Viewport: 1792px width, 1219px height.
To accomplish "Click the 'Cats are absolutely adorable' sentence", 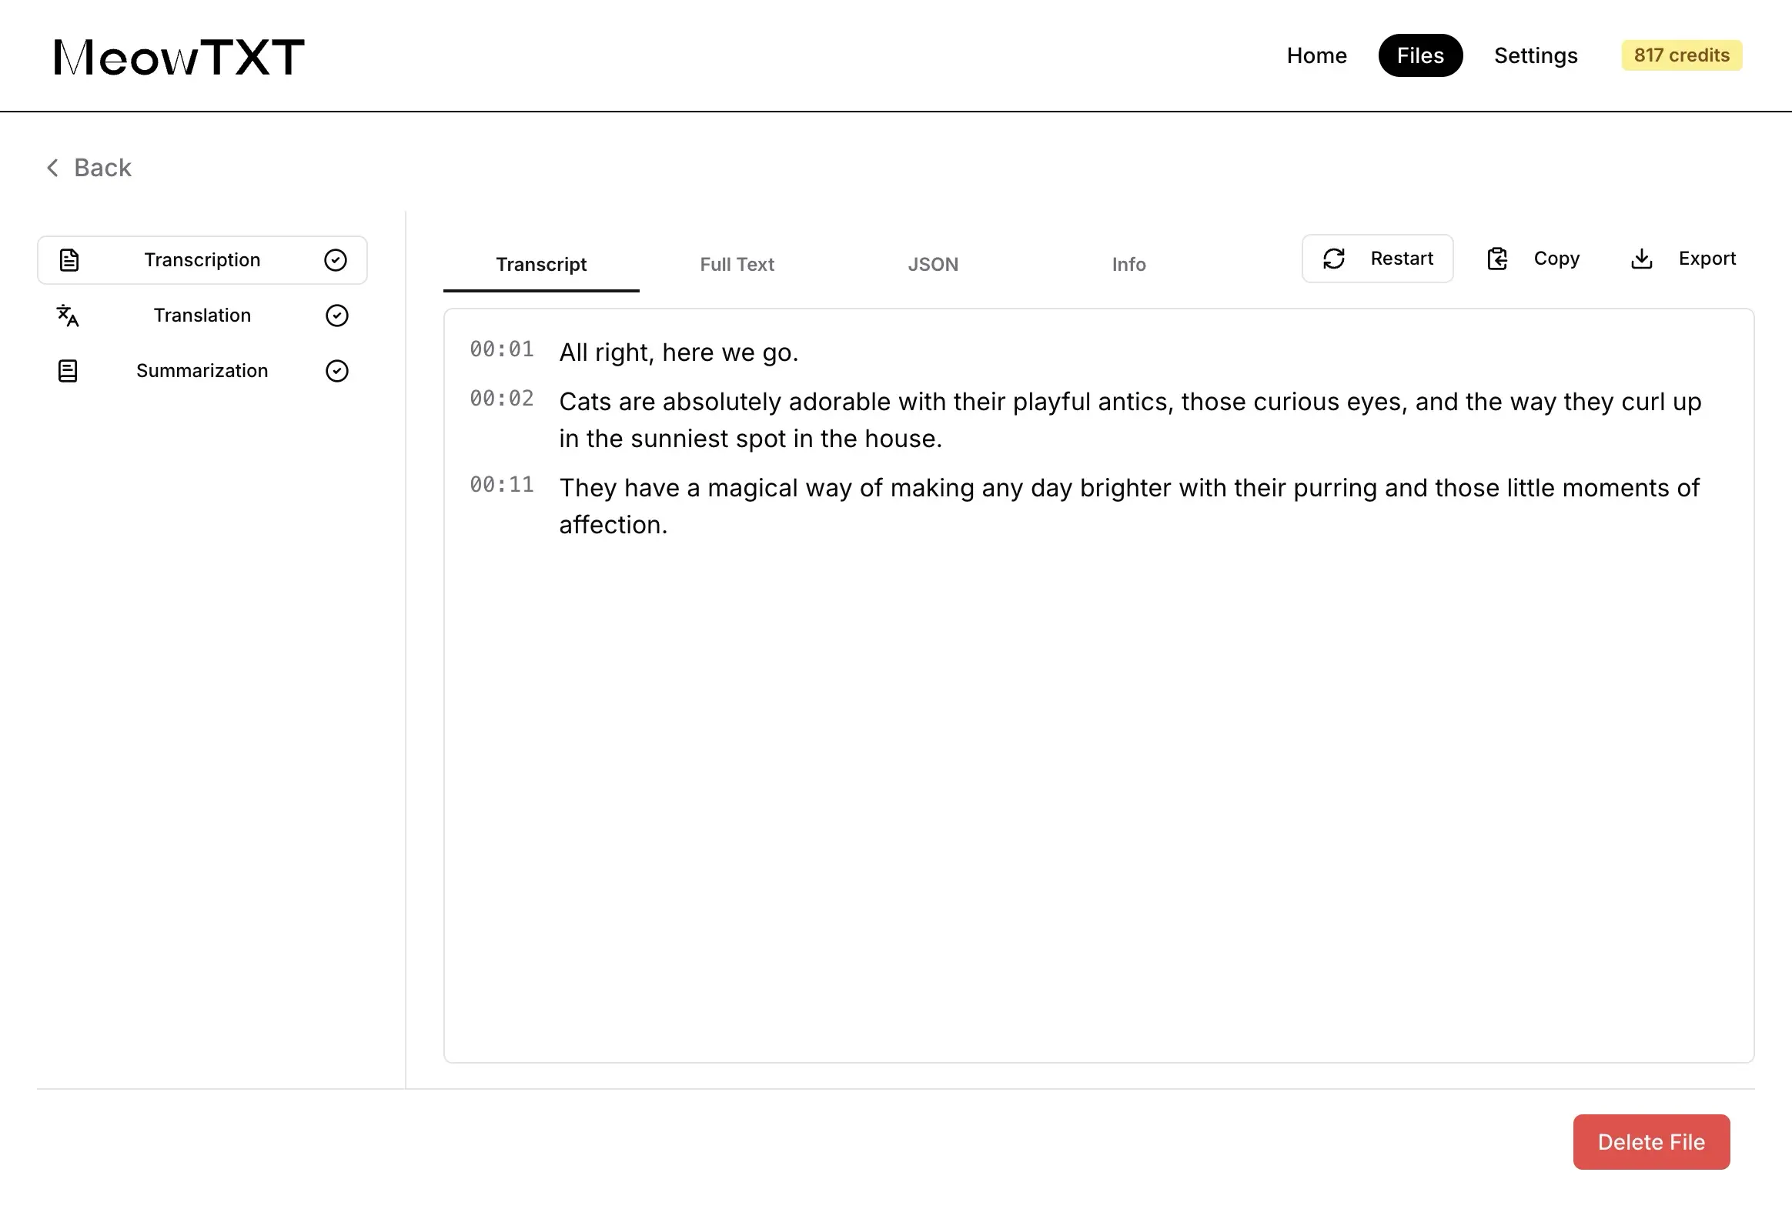I will click(x=1130, y=420).
